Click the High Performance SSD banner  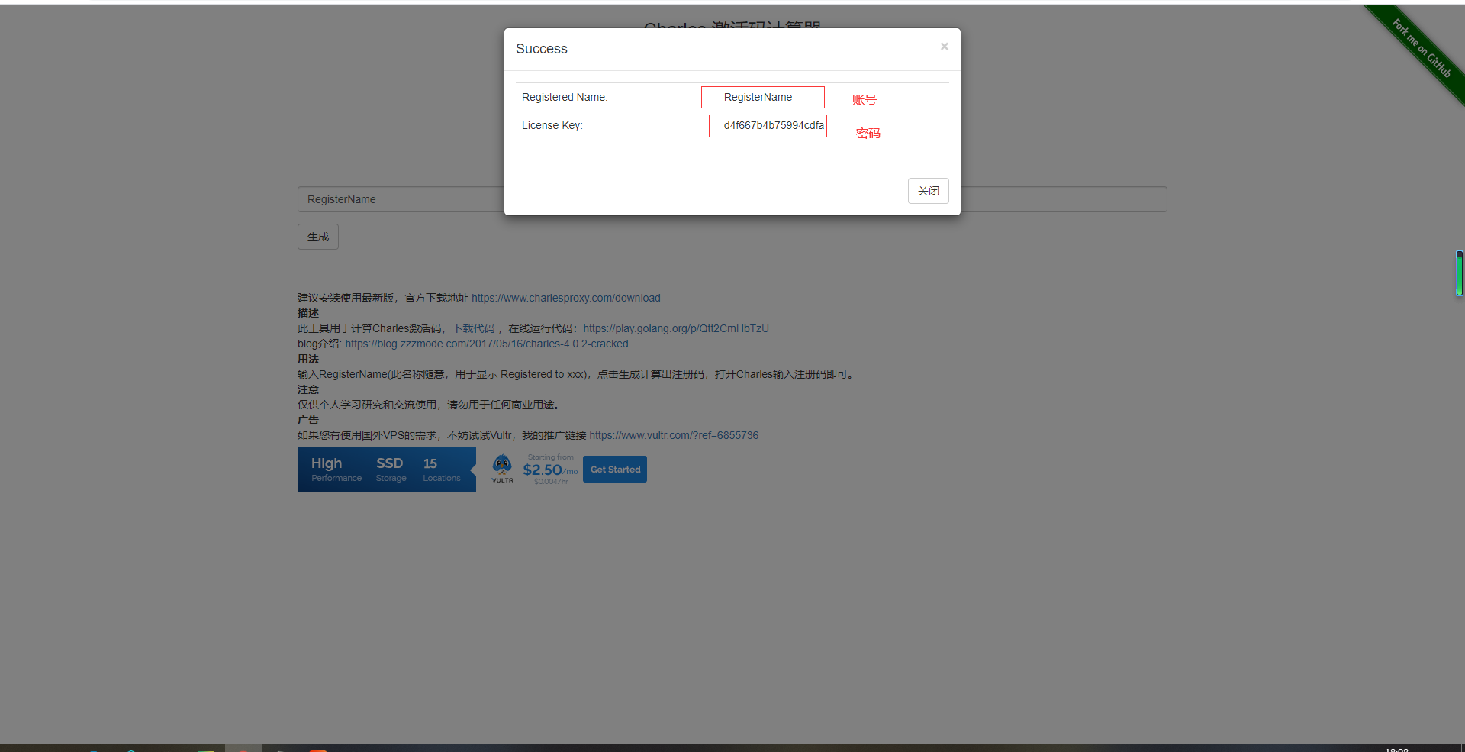(387, 470)
